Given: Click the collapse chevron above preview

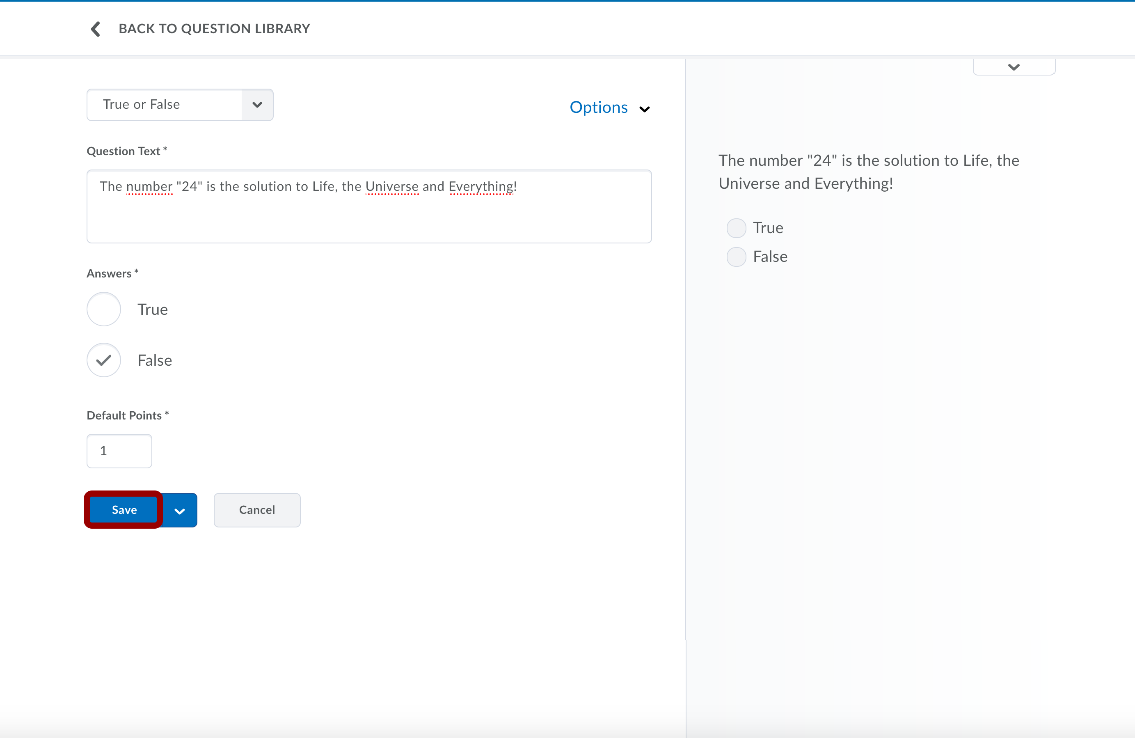Looking at the screenshot, I should 1014,67.
